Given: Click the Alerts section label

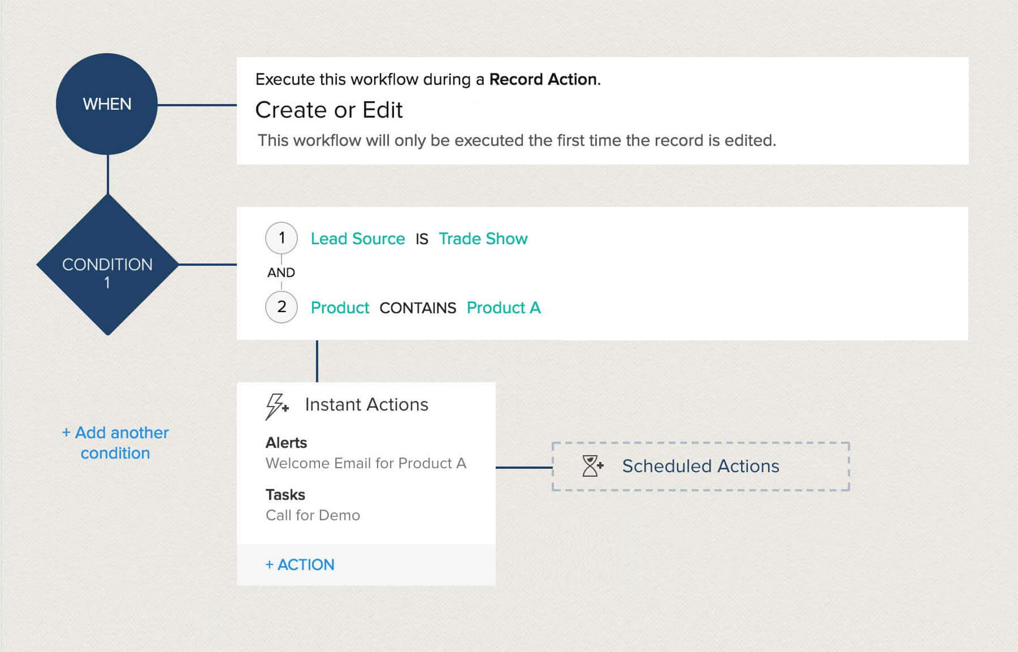Looking at the screenshot, I should click(286, 442).
